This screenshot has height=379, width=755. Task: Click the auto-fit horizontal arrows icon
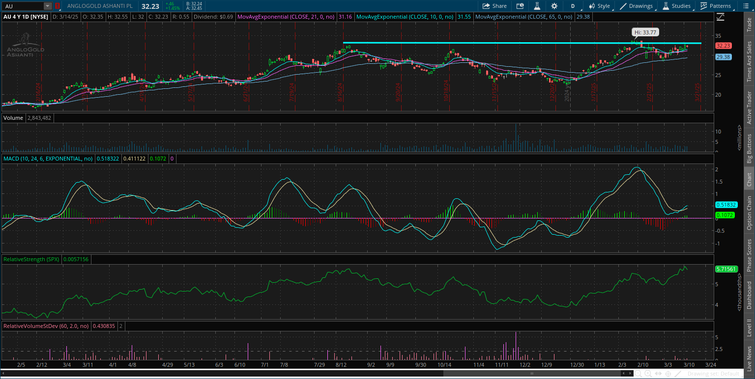(x=658, y=374)
